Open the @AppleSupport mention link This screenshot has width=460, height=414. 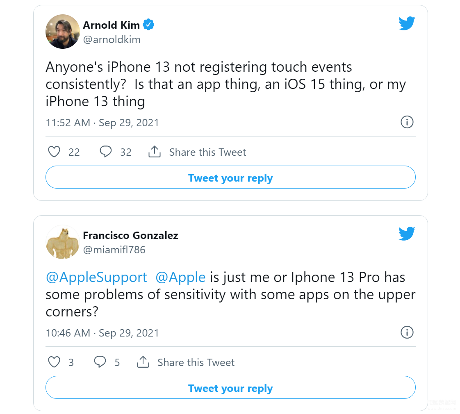coord(96,278)
